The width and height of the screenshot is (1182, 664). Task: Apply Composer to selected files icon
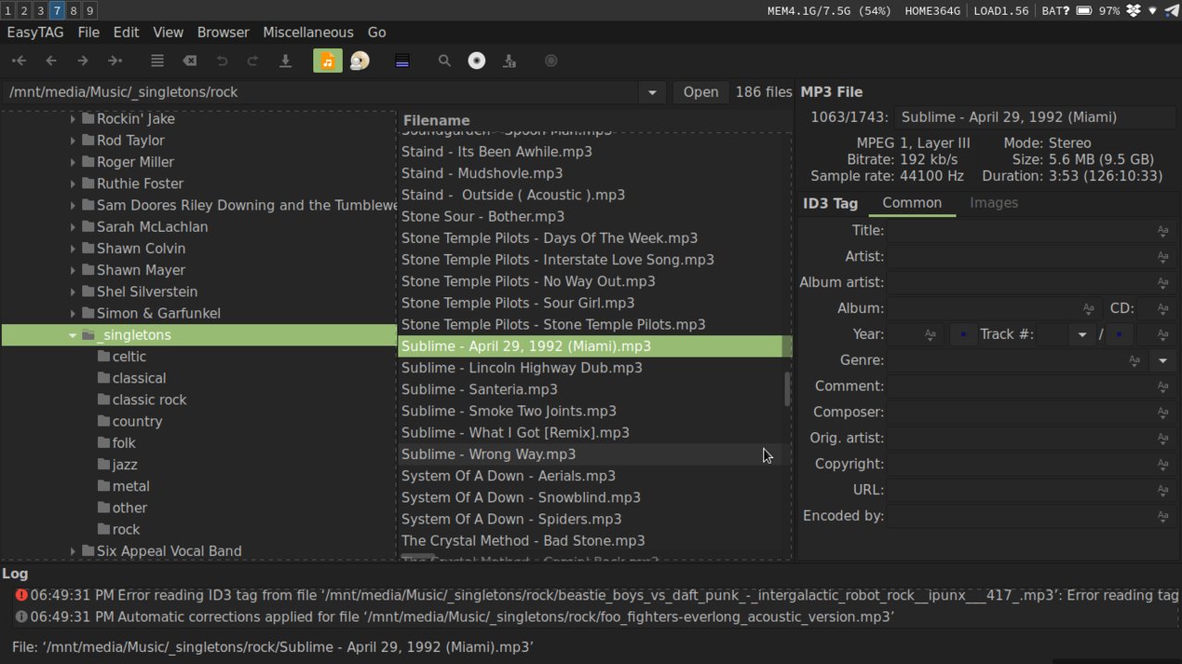(1163, 412)
